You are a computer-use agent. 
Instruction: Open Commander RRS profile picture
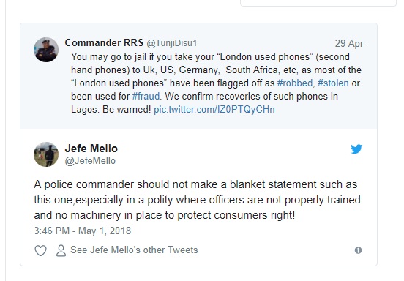46,50
